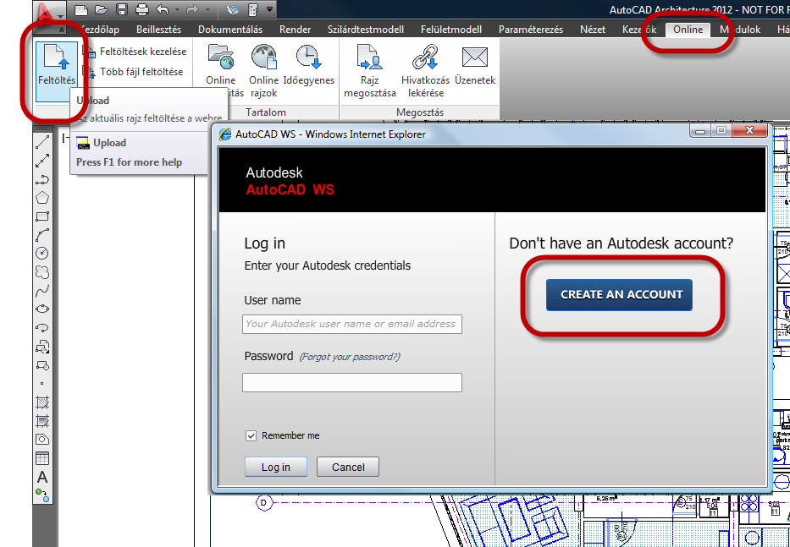
Task: Select the Point tool
Action: pos(42,384)
